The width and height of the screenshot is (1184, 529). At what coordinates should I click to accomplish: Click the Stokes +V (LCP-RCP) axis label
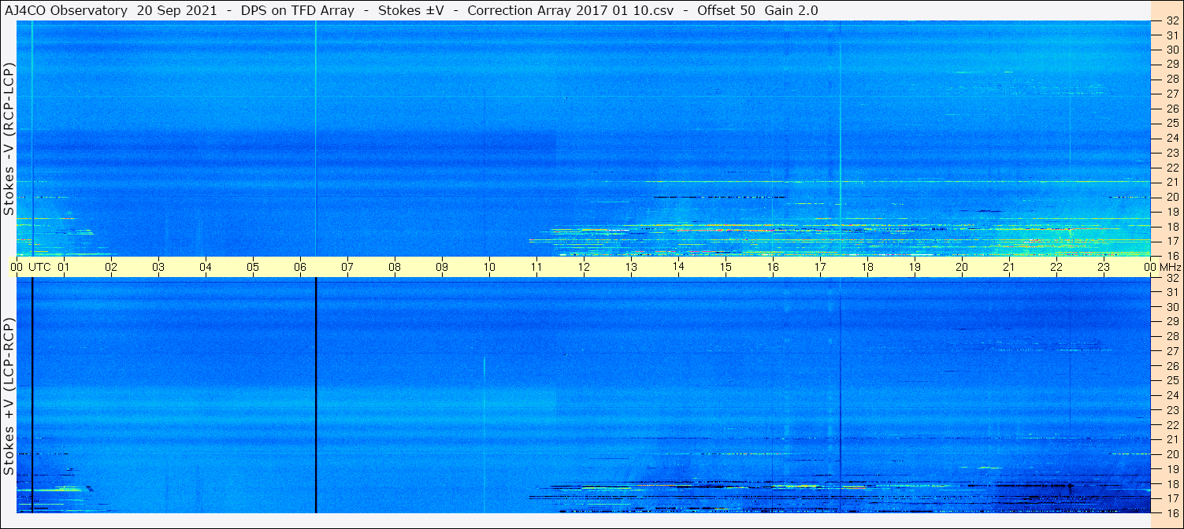[x=8, y=398]
